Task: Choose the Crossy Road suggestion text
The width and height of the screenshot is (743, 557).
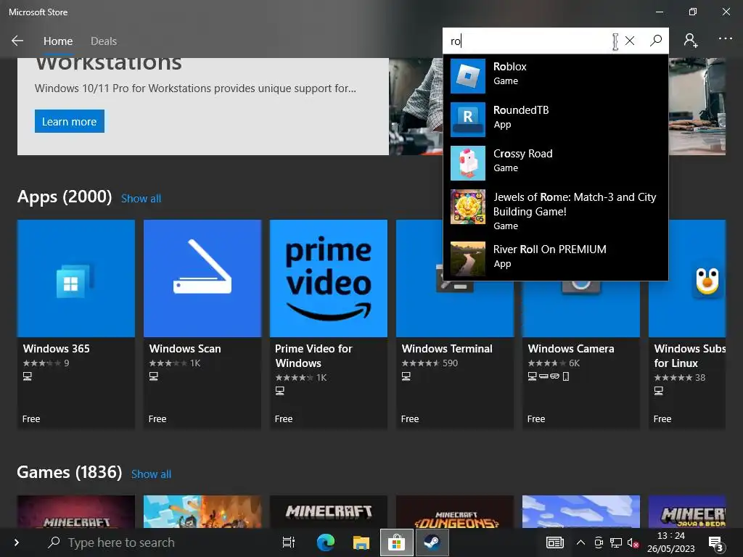Action: tap(522, 160)
